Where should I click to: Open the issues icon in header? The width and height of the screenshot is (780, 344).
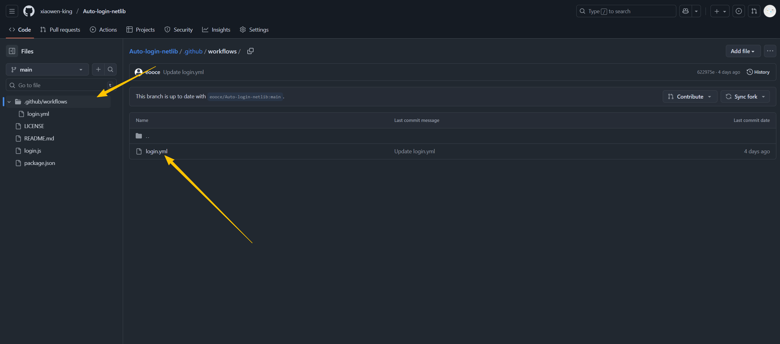738,11
